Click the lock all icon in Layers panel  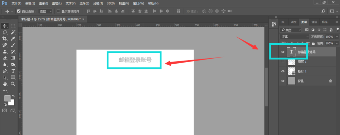coord(313,43)
